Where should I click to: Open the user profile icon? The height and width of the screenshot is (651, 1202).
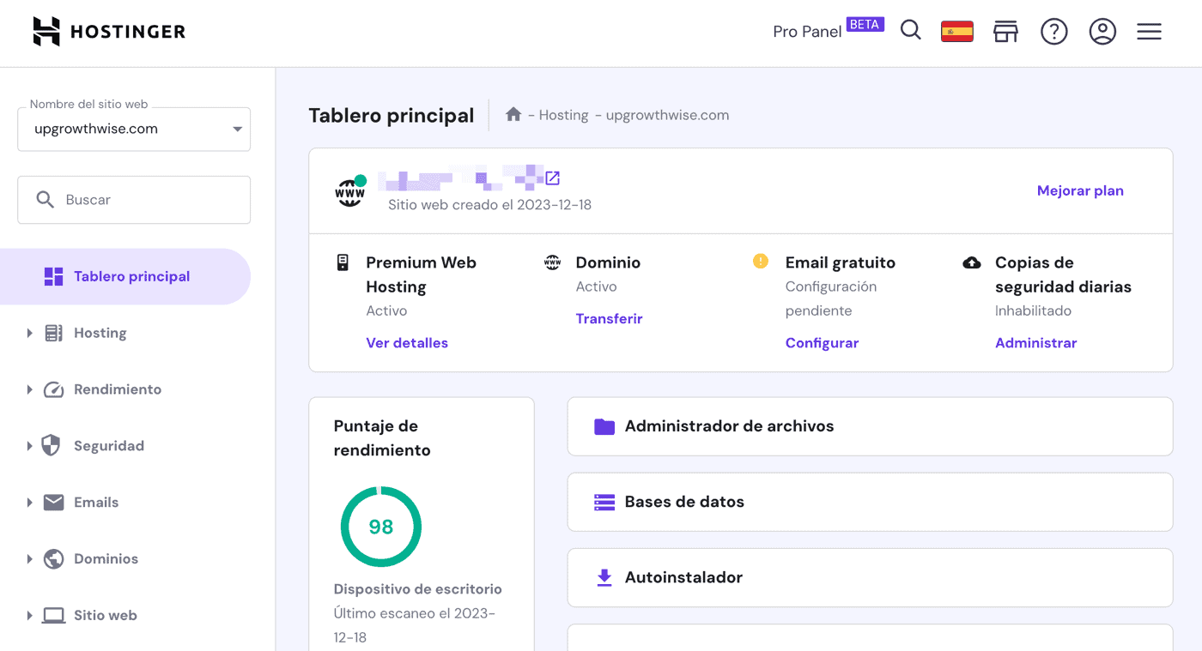pyautogui.click(x=1102, y=32)
